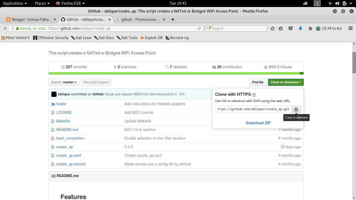Viewport: 356px width, 200px height.
Task: Open URL bar history dropdown arrow
Action: tap(193, 28)
